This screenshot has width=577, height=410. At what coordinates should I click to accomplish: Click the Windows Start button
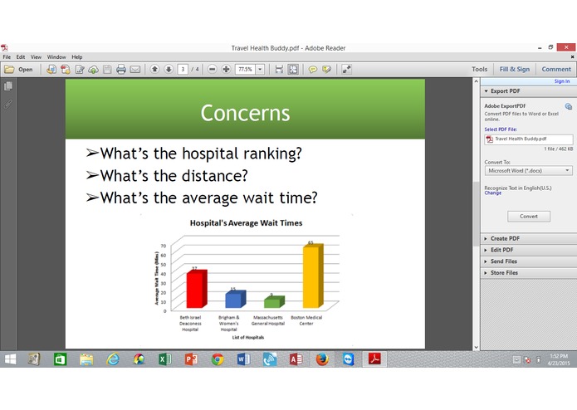coord(10,359)
